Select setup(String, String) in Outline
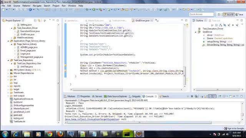The image size is (246, 138). click(x=216, y=42)
